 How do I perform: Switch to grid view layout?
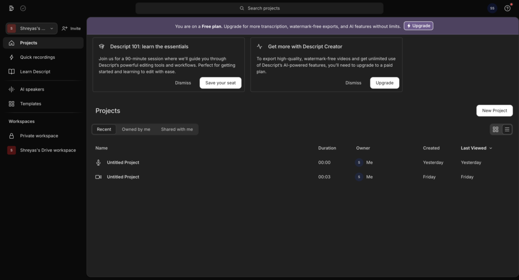pos(496,130)
